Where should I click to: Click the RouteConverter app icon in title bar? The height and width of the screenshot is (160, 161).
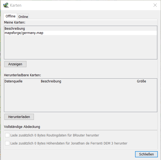coord(6,5)
